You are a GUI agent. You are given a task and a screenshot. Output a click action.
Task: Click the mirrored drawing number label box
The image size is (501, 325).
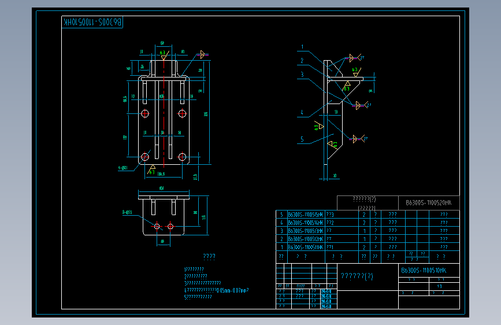[x=92, y=22]
